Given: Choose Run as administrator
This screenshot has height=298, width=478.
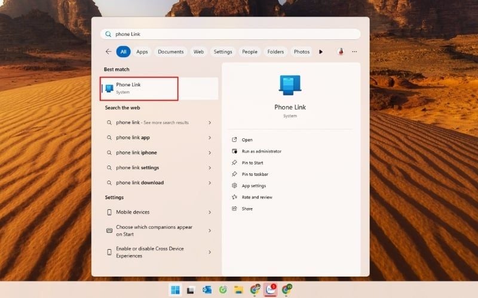Looking at the screenshot, I should click(x=262, y=151).
